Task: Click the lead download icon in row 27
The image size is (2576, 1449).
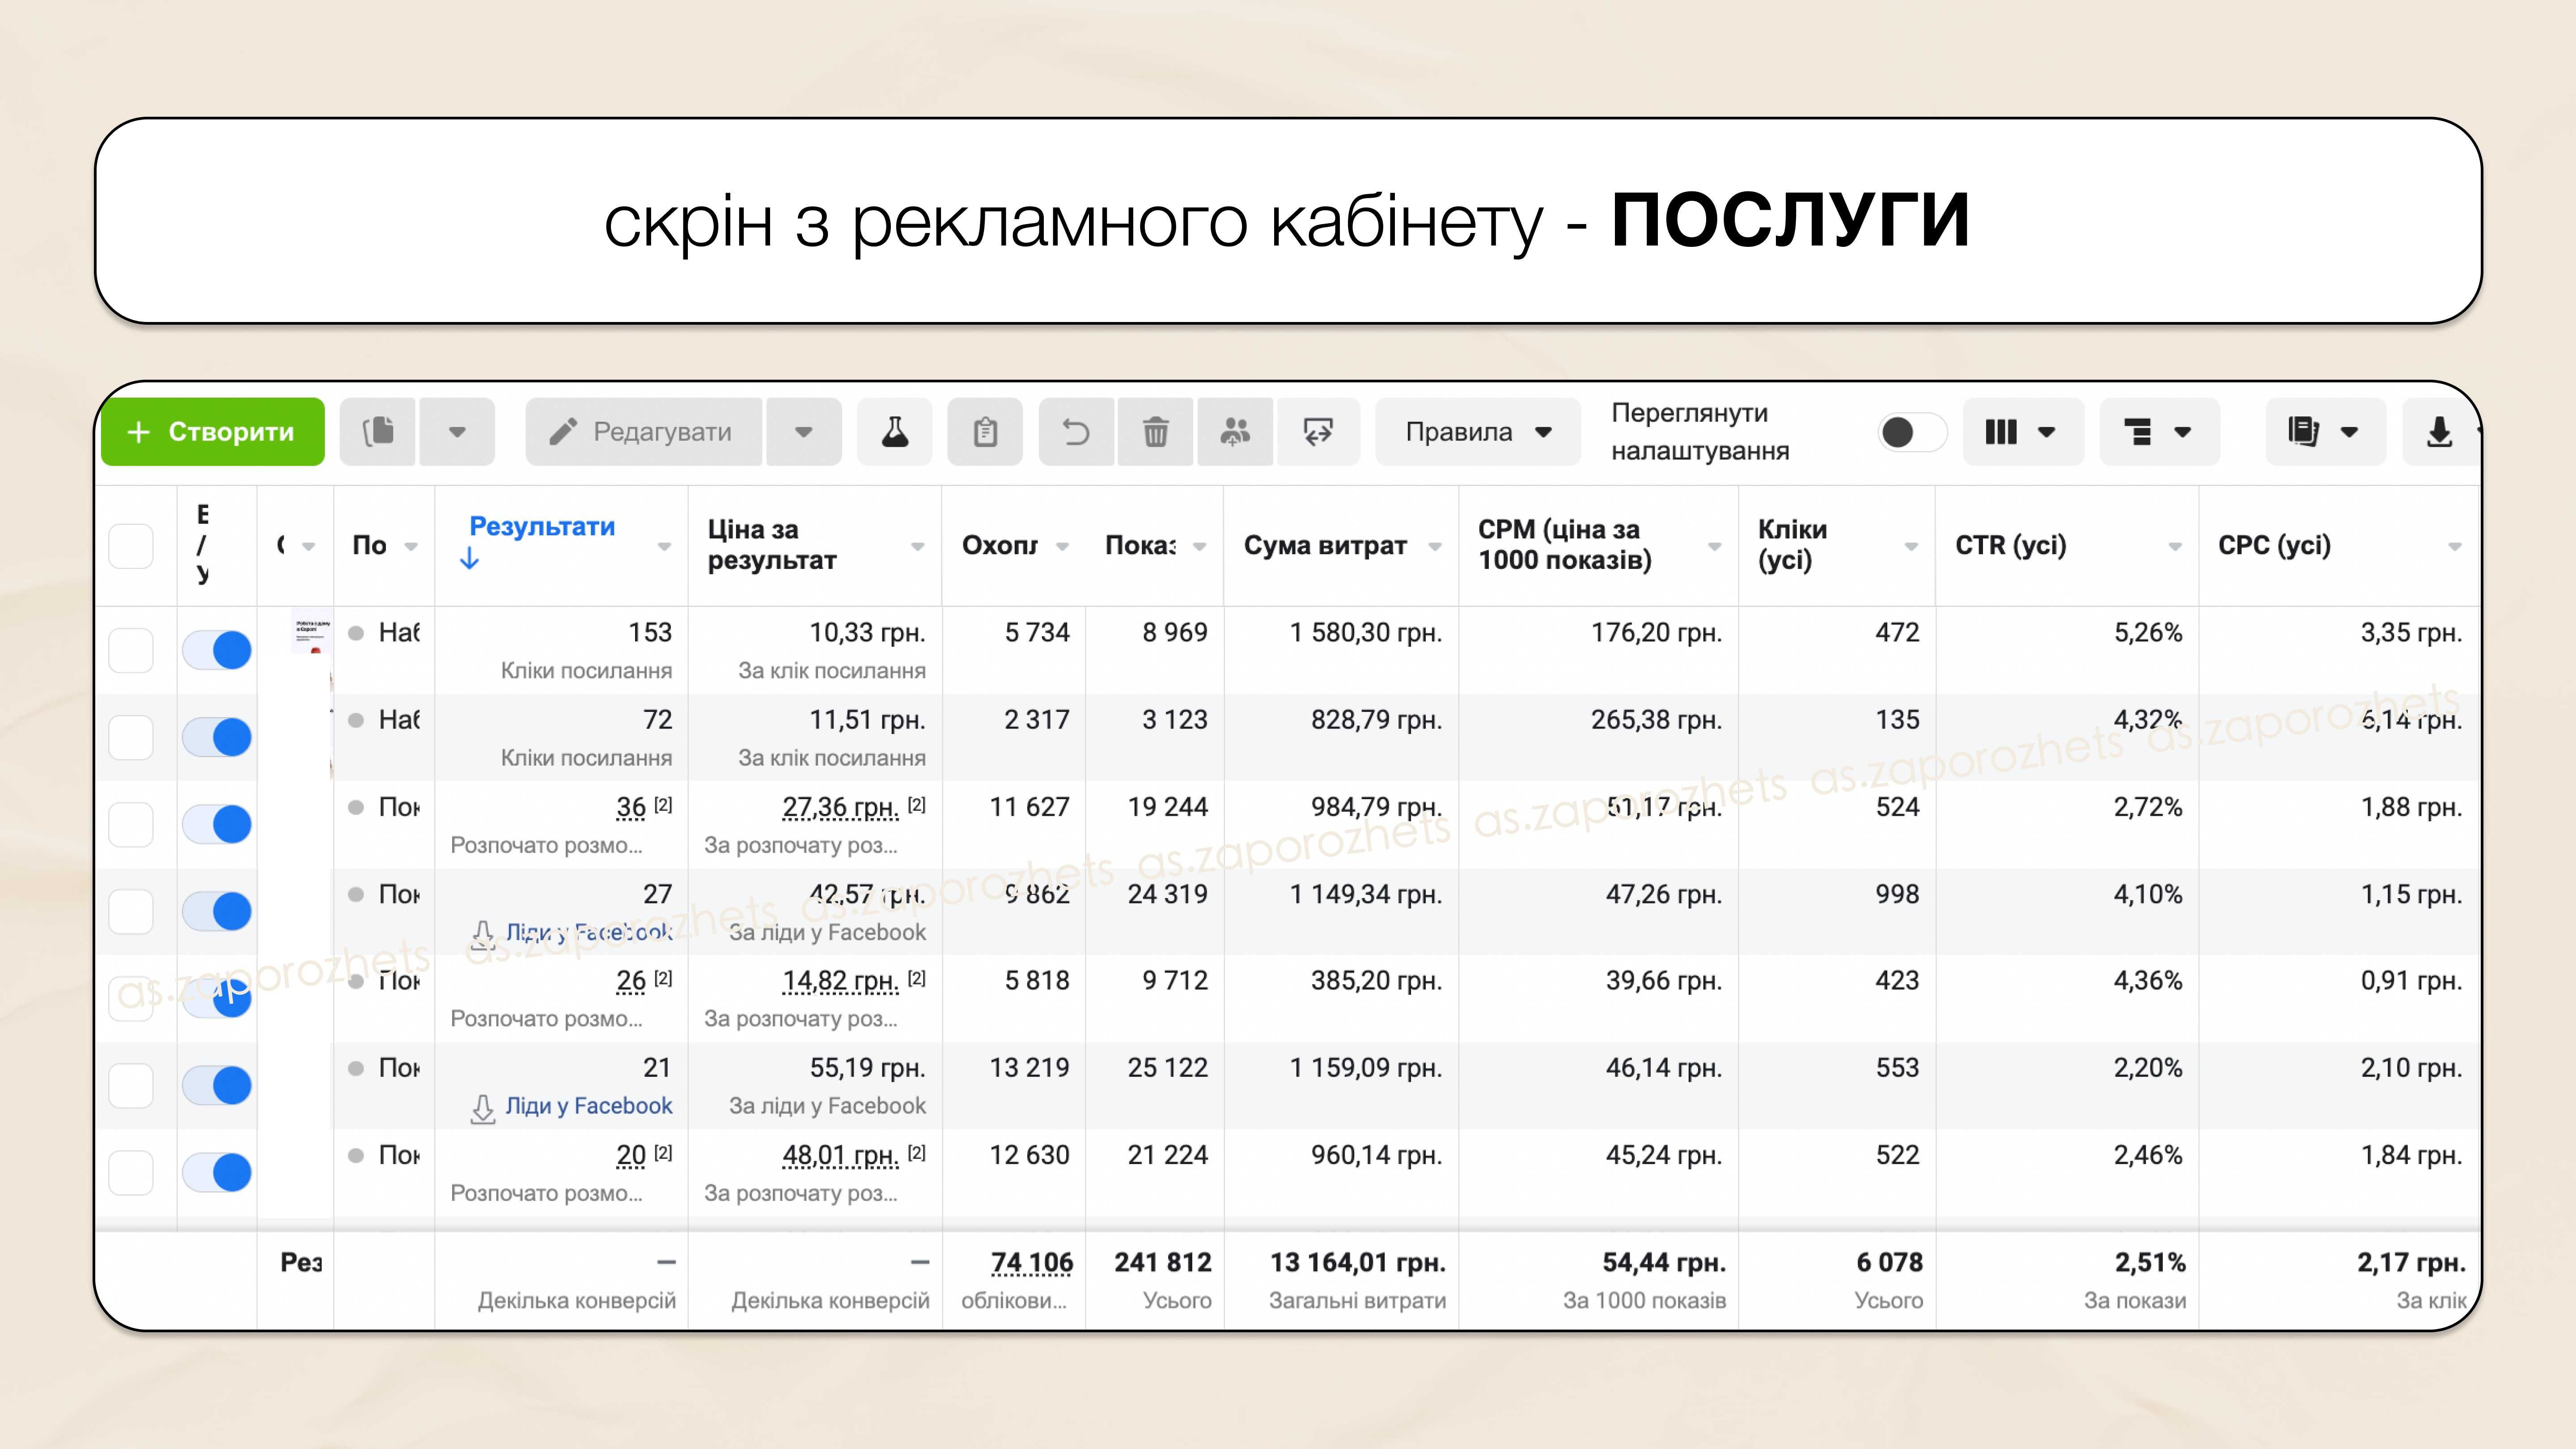Action: tap(483, 935)
